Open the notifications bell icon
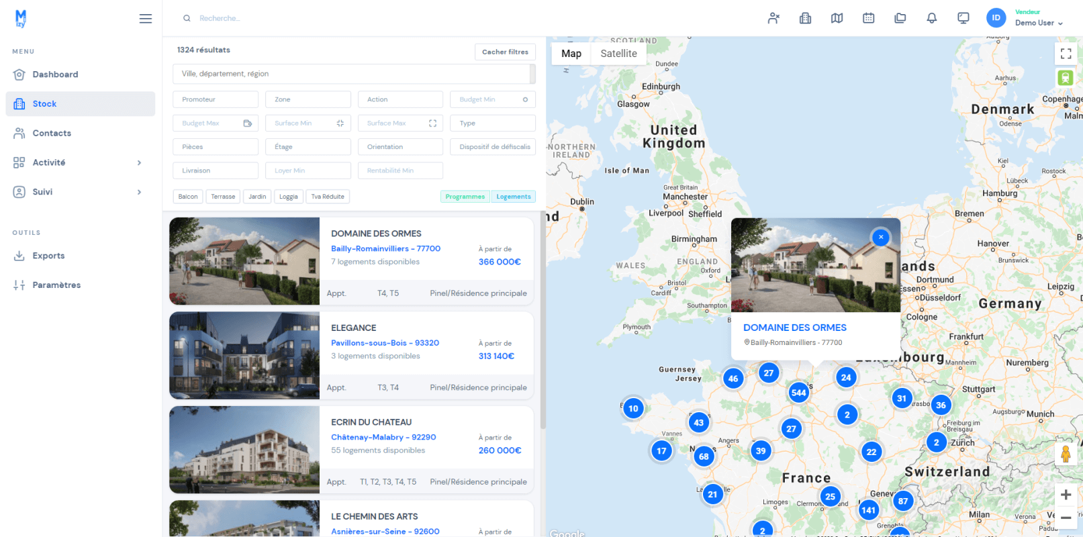The width and height of the screenshot is (1083, 537). pyautogui.click(x=931, y=18)
